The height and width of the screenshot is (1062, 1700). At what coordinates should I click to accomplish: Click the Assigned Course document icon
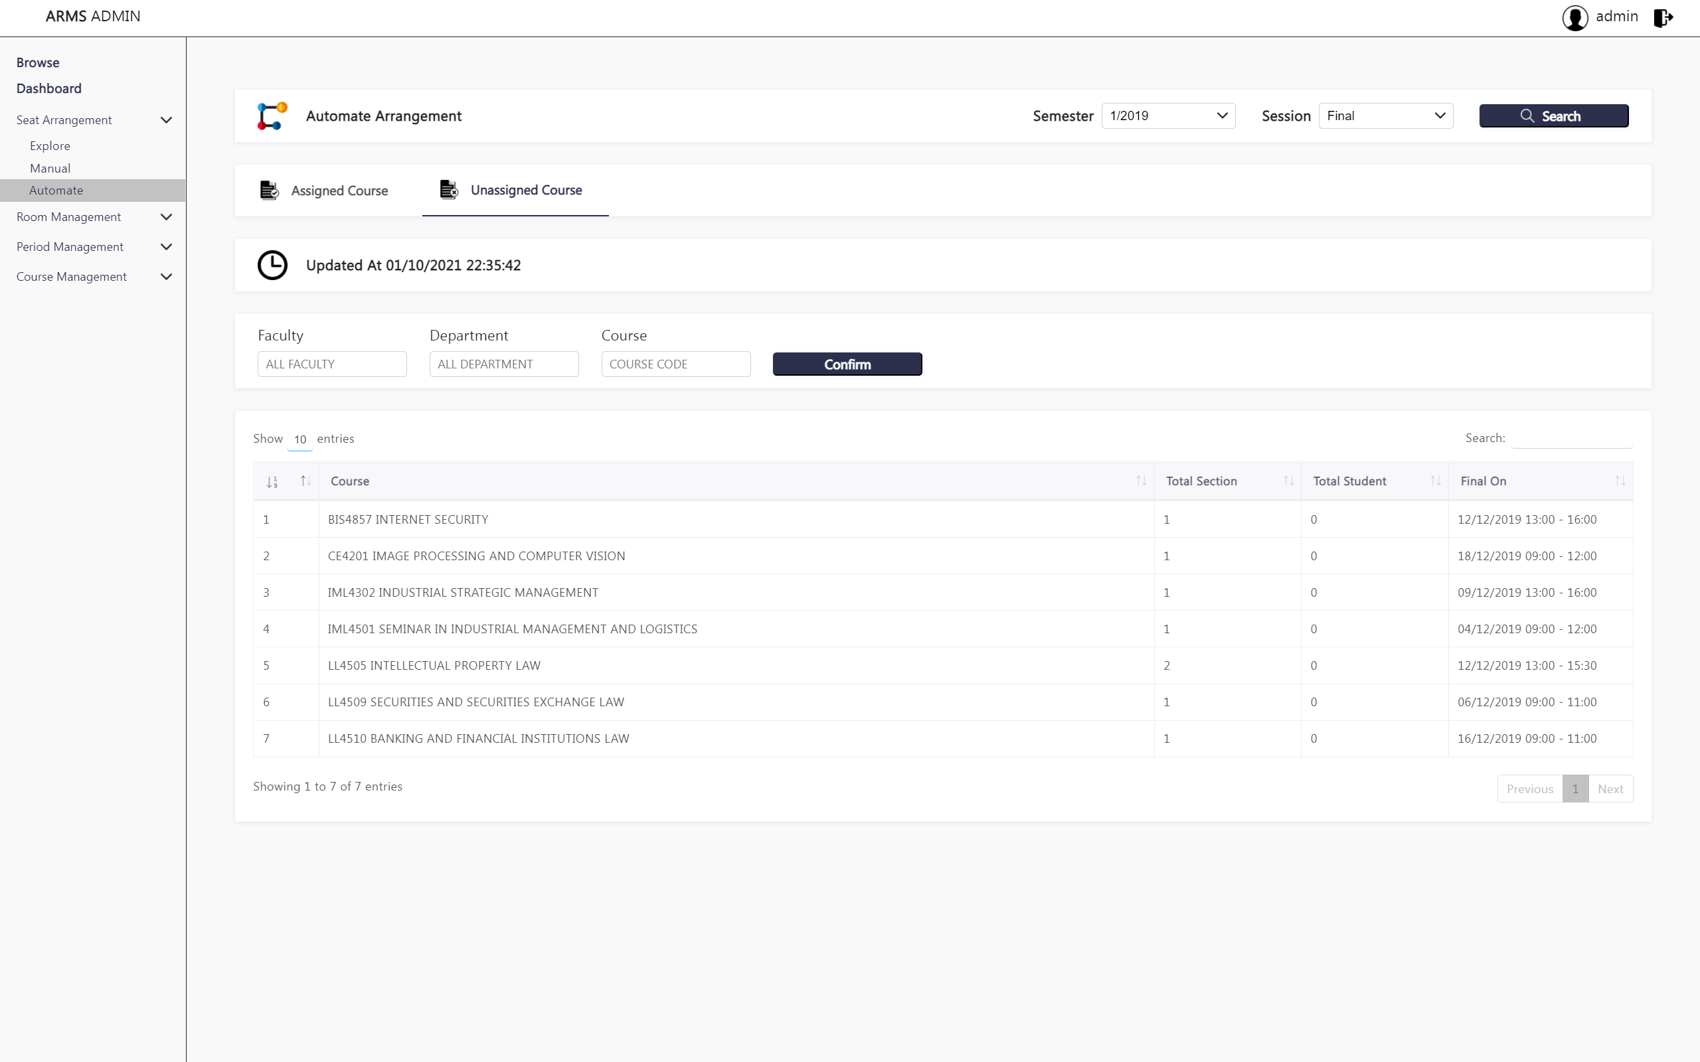pyautogui.click(x=269, y=190)
